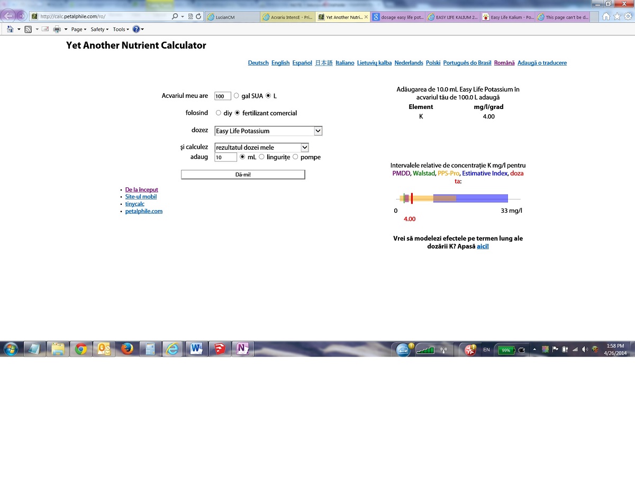Open Firefox from the taskbar
Image resolution: width=635 pixels, height=491 pixels.
pyautogui.click(x=127, y=349)
